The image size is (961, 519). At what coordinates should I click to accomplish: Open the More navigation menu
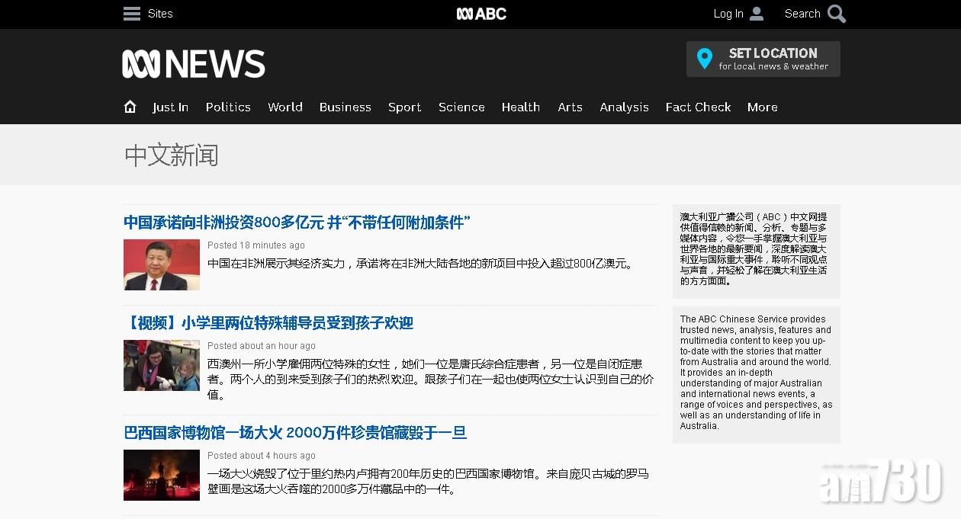click(x=762, y=107)
